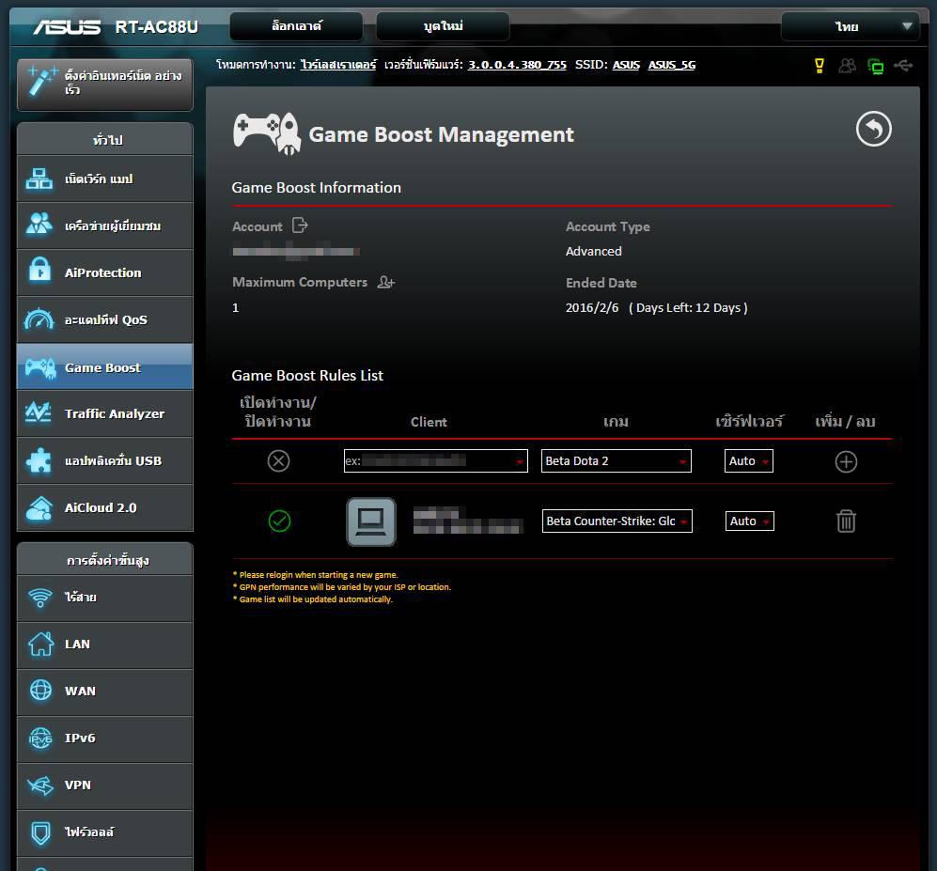Click the IPv6 globe icon

pos(40,739)
